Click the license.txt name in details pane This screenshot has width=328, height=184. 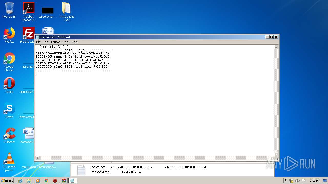tap(98, 167)
